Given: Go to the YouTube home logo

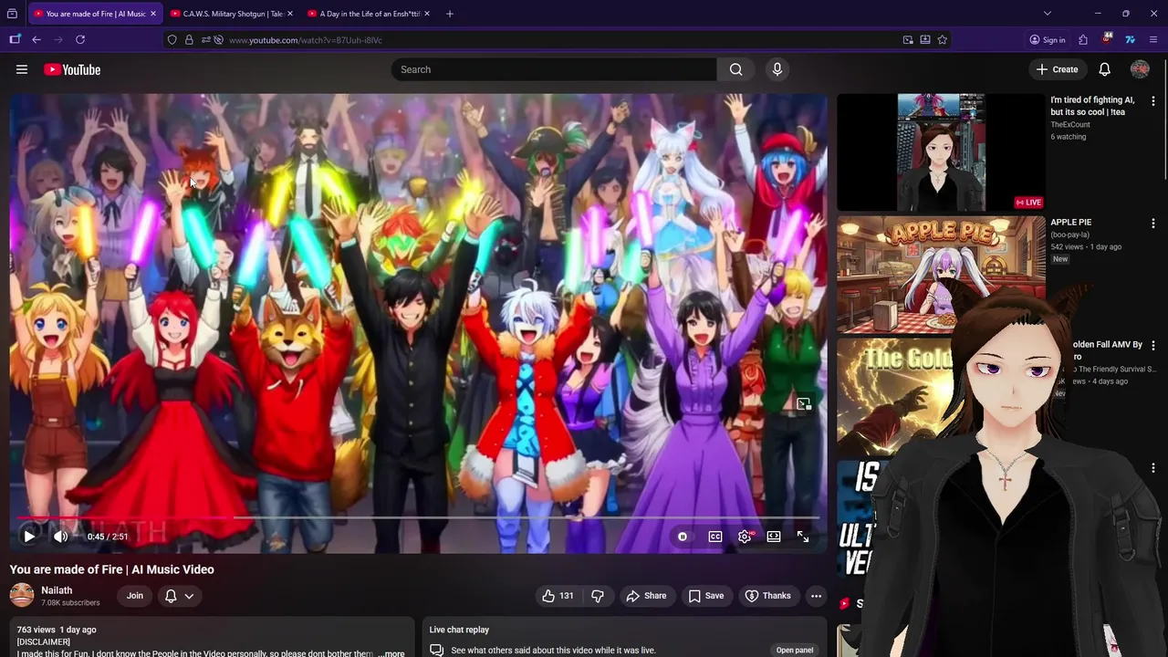Looking at the screenshot, I should 72,69.
